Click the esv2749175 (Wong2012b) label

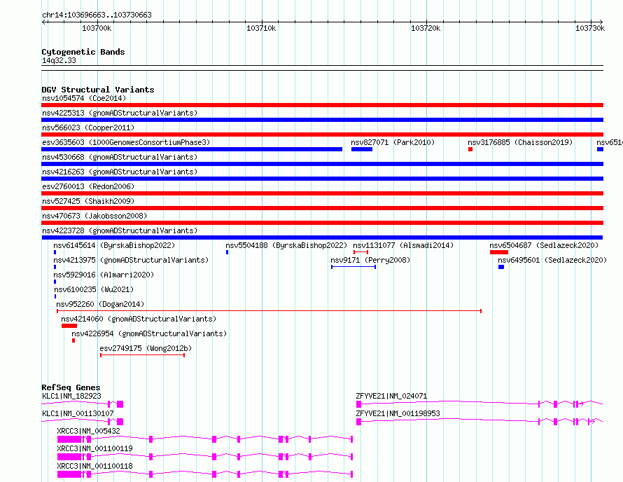146,348
